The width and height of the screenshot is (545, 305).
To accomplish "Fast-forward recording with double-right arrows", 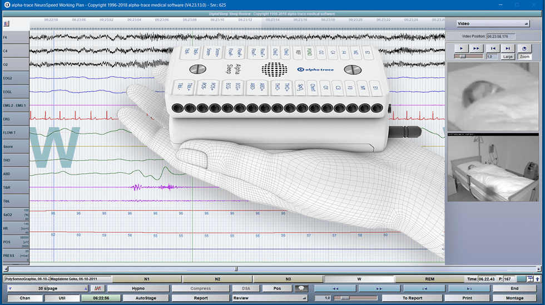I will 379,288.
